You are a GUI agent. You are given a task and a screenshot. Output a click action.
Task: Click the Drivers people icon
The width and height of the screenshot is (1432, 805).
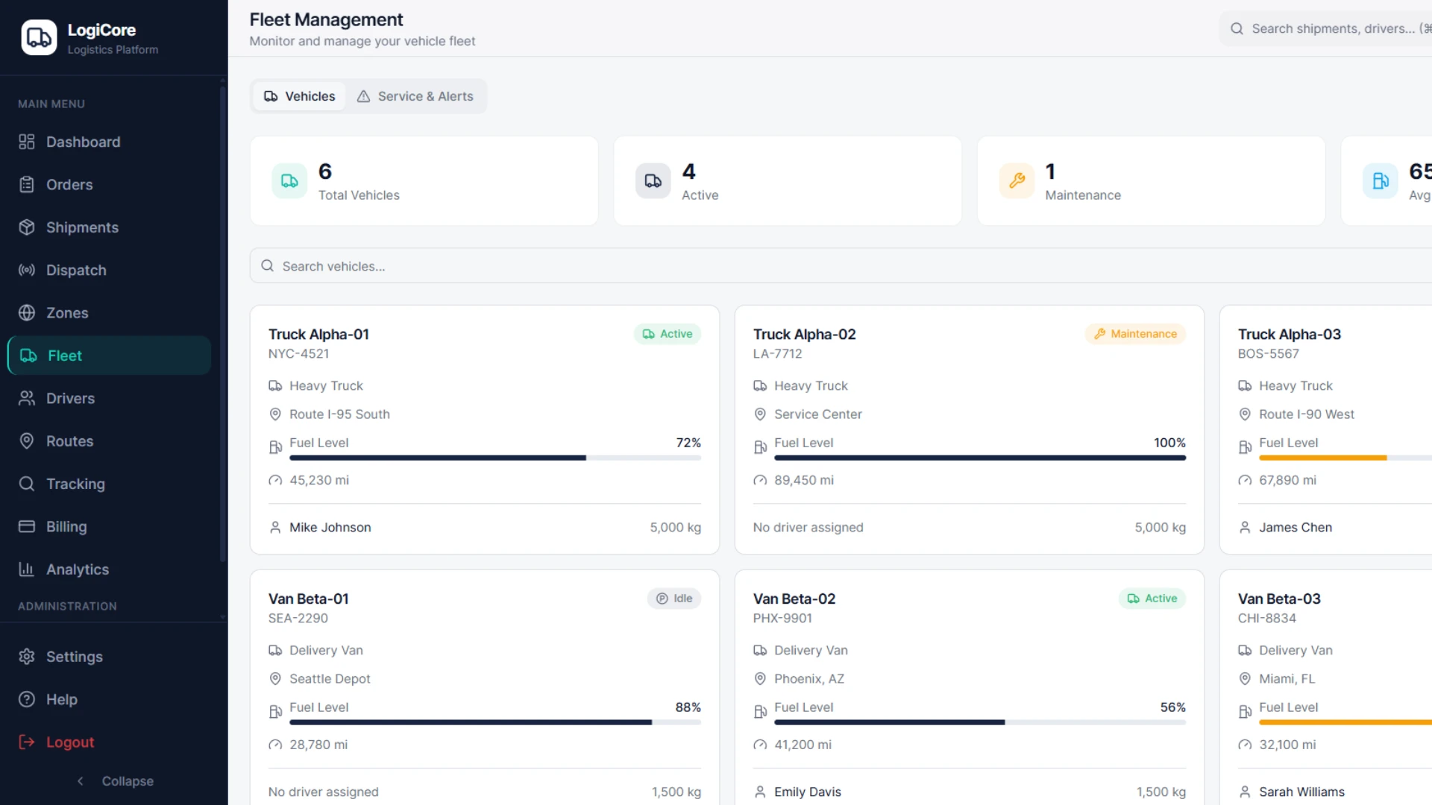pos(27,398)
